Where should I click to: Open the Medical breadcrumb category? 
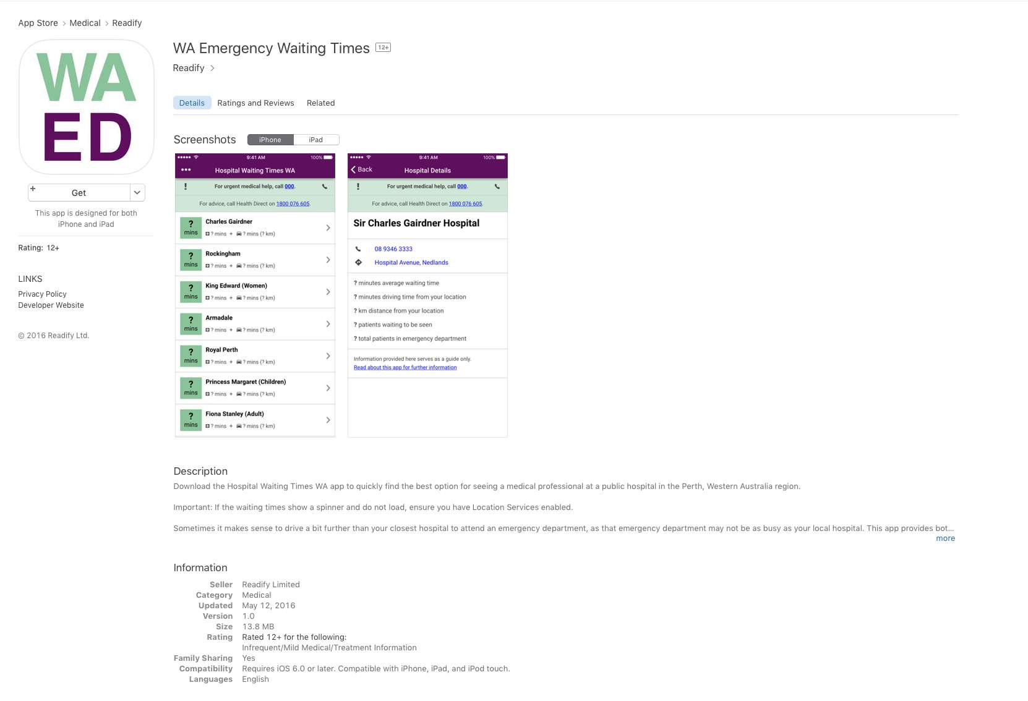tap(85, 23)
